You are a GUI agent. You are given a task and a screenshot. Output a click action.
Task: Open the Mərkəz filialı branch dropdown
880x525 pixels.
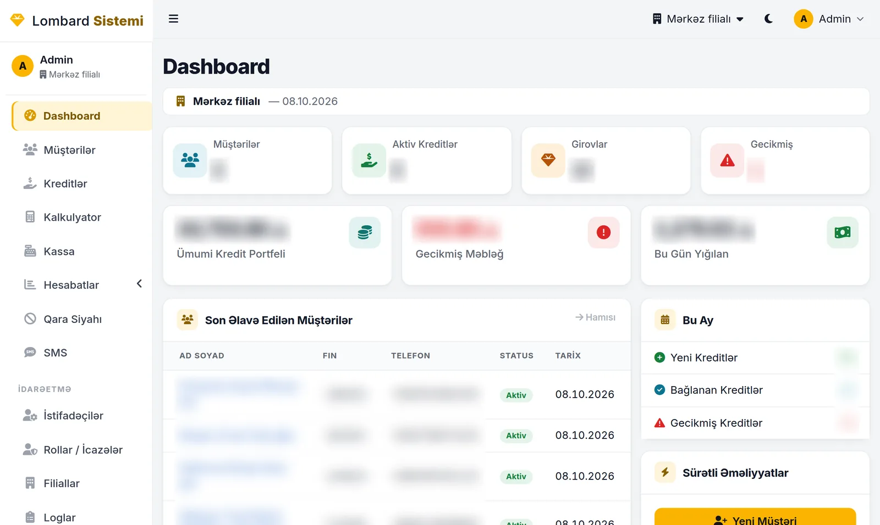click(x=698, y=19)
